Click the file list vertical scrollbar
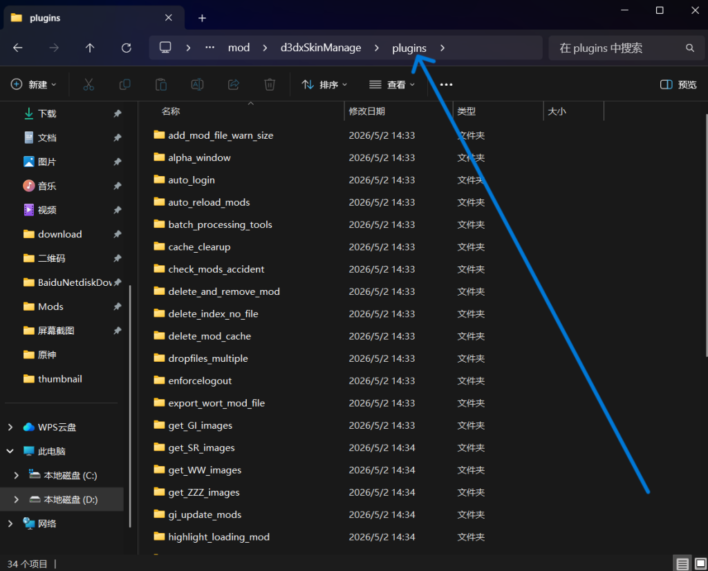 706,235
